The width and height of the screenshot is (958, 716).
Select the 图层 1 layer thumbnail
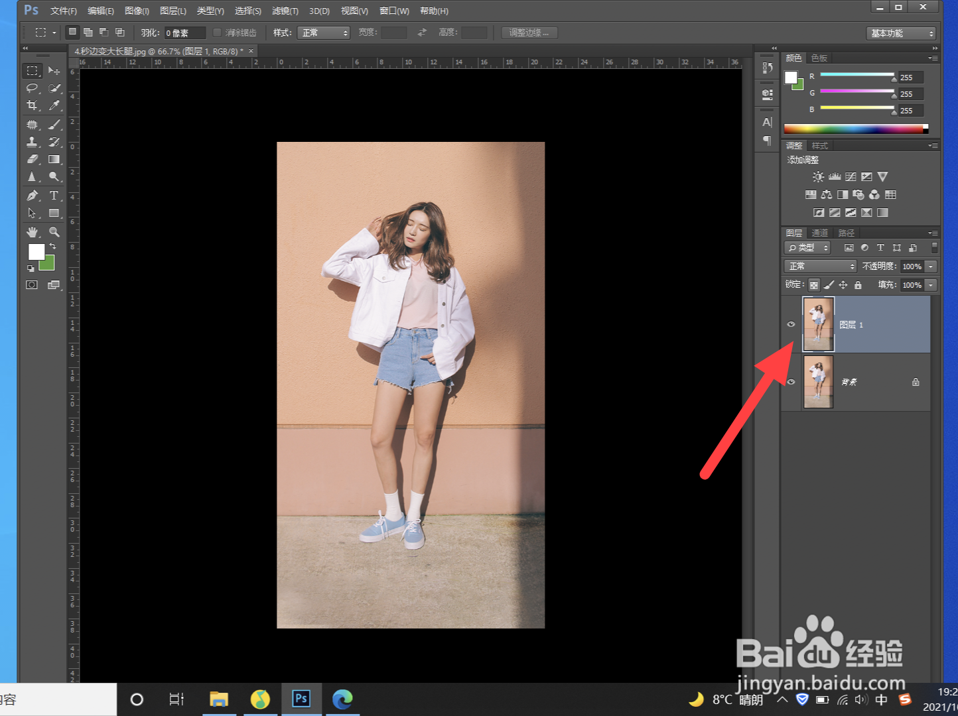pyautogui.click(x=819, y=324)
